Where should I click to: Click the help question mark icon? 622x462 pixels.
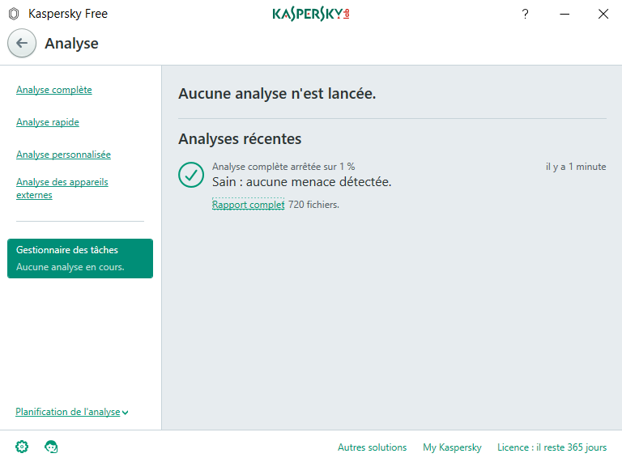pyautogui.click(x=525, y=14)
